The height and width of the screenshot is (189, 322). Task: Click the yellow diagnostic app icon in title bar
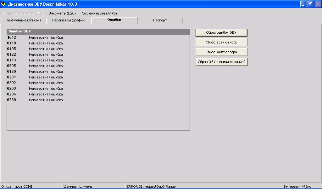[3, 4]
